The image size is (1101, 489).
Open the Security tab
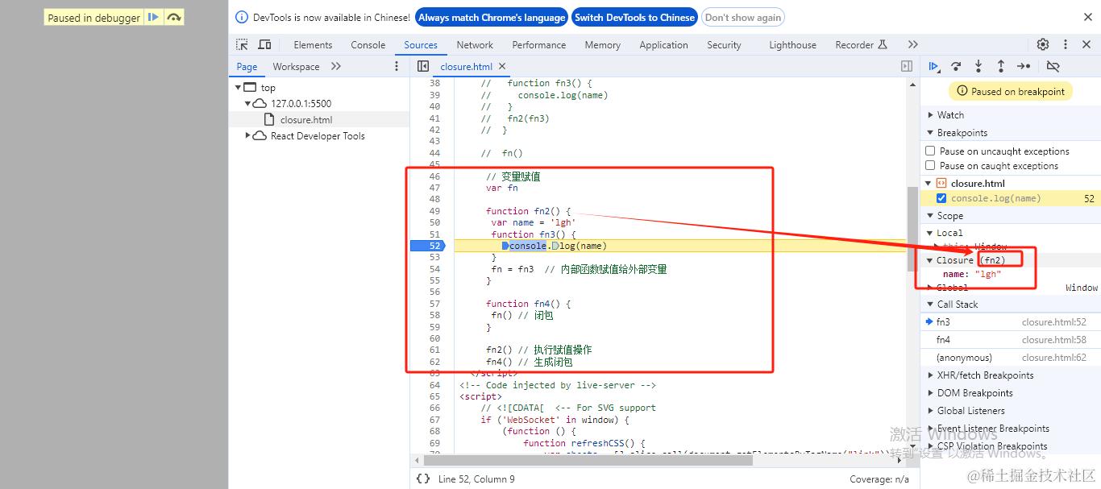[x=724, y=45]
